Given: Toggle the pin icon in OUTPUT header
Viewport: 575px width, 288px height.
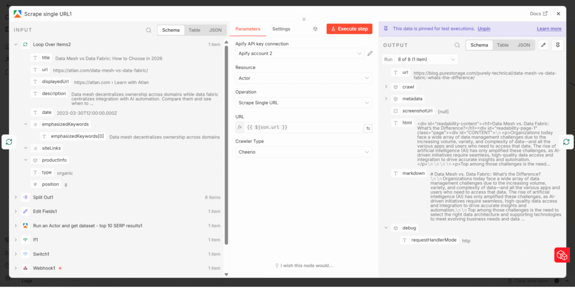Looking at the screenshot, I should pyautogui.click(x=557, y=45).
